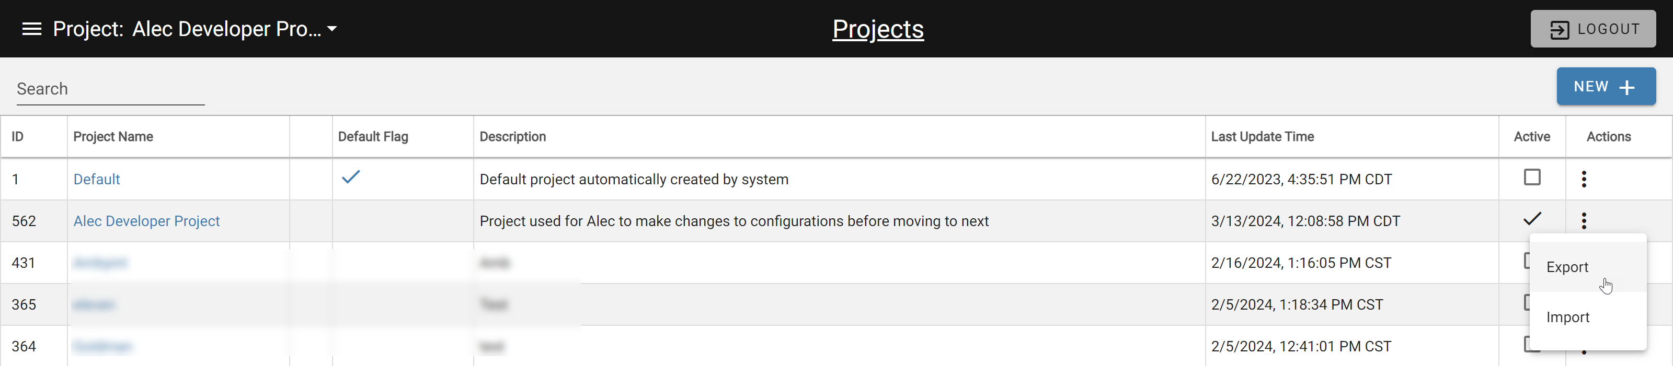Click the blue checkmark in Default Flag column

pyautogui.click(x=351, y=176)
